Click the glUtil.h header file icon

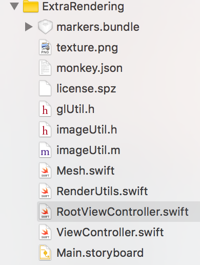coord(45,109)
